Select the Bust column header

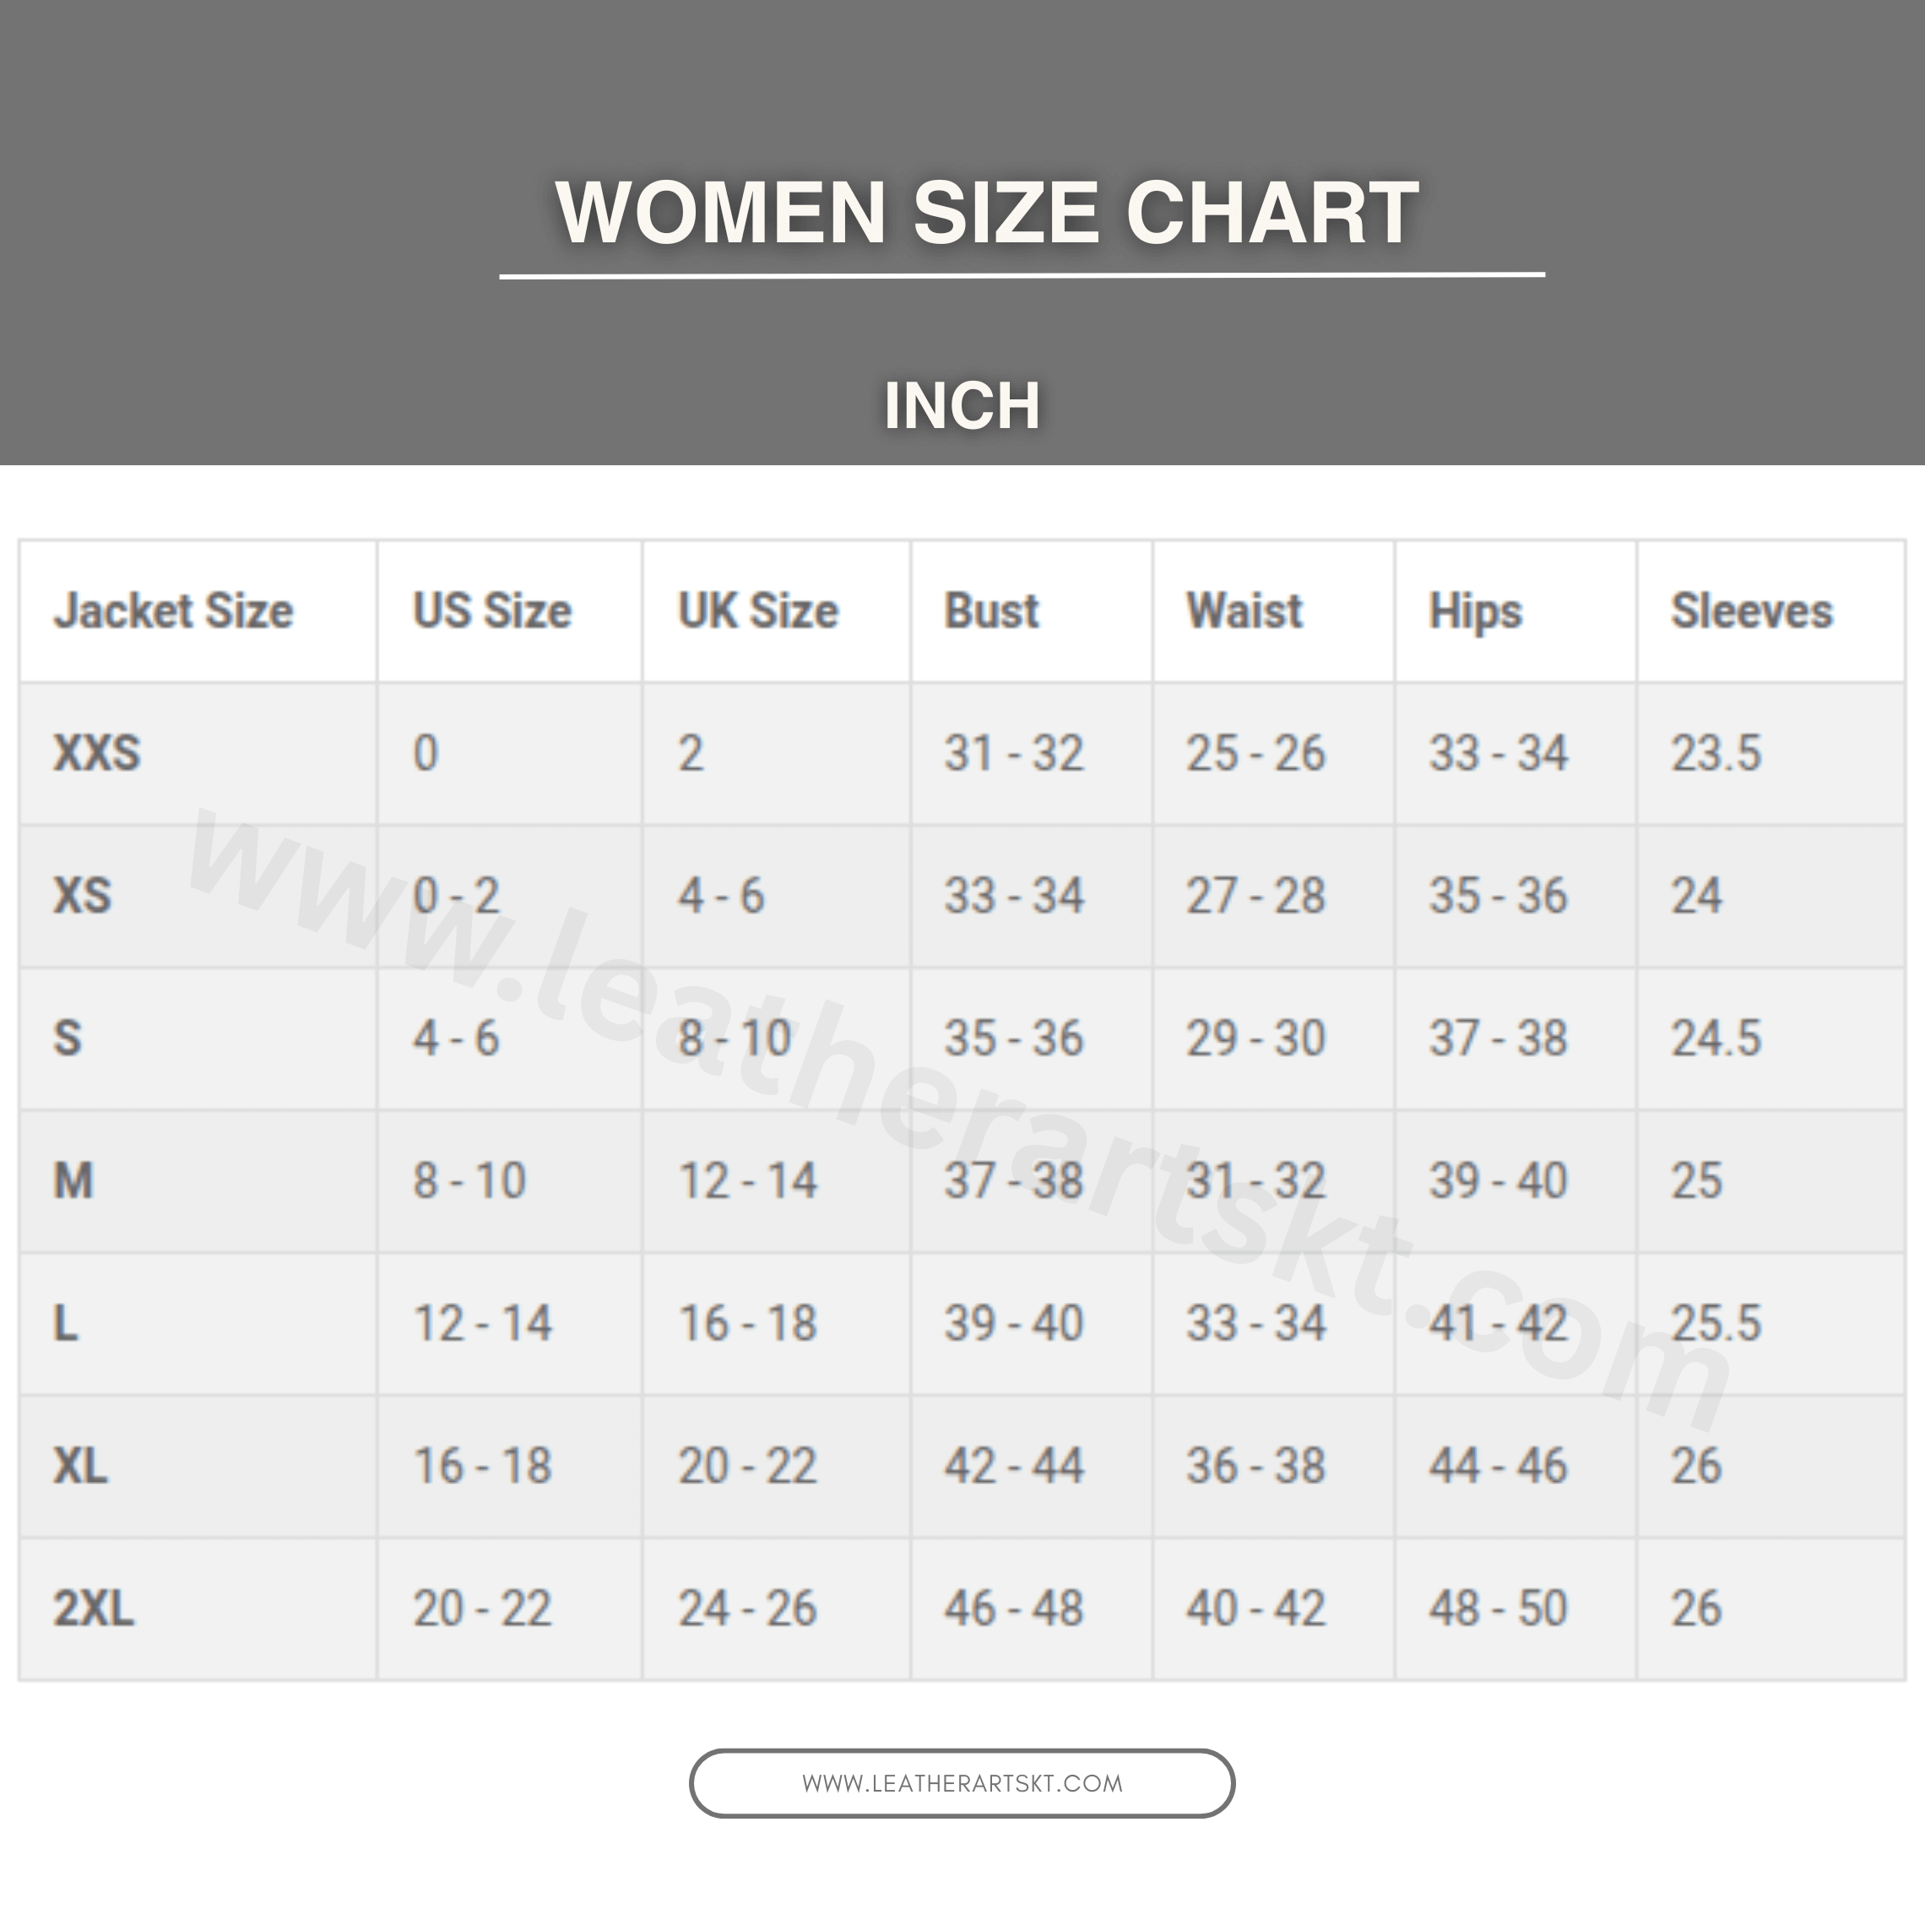pos(991,610)
